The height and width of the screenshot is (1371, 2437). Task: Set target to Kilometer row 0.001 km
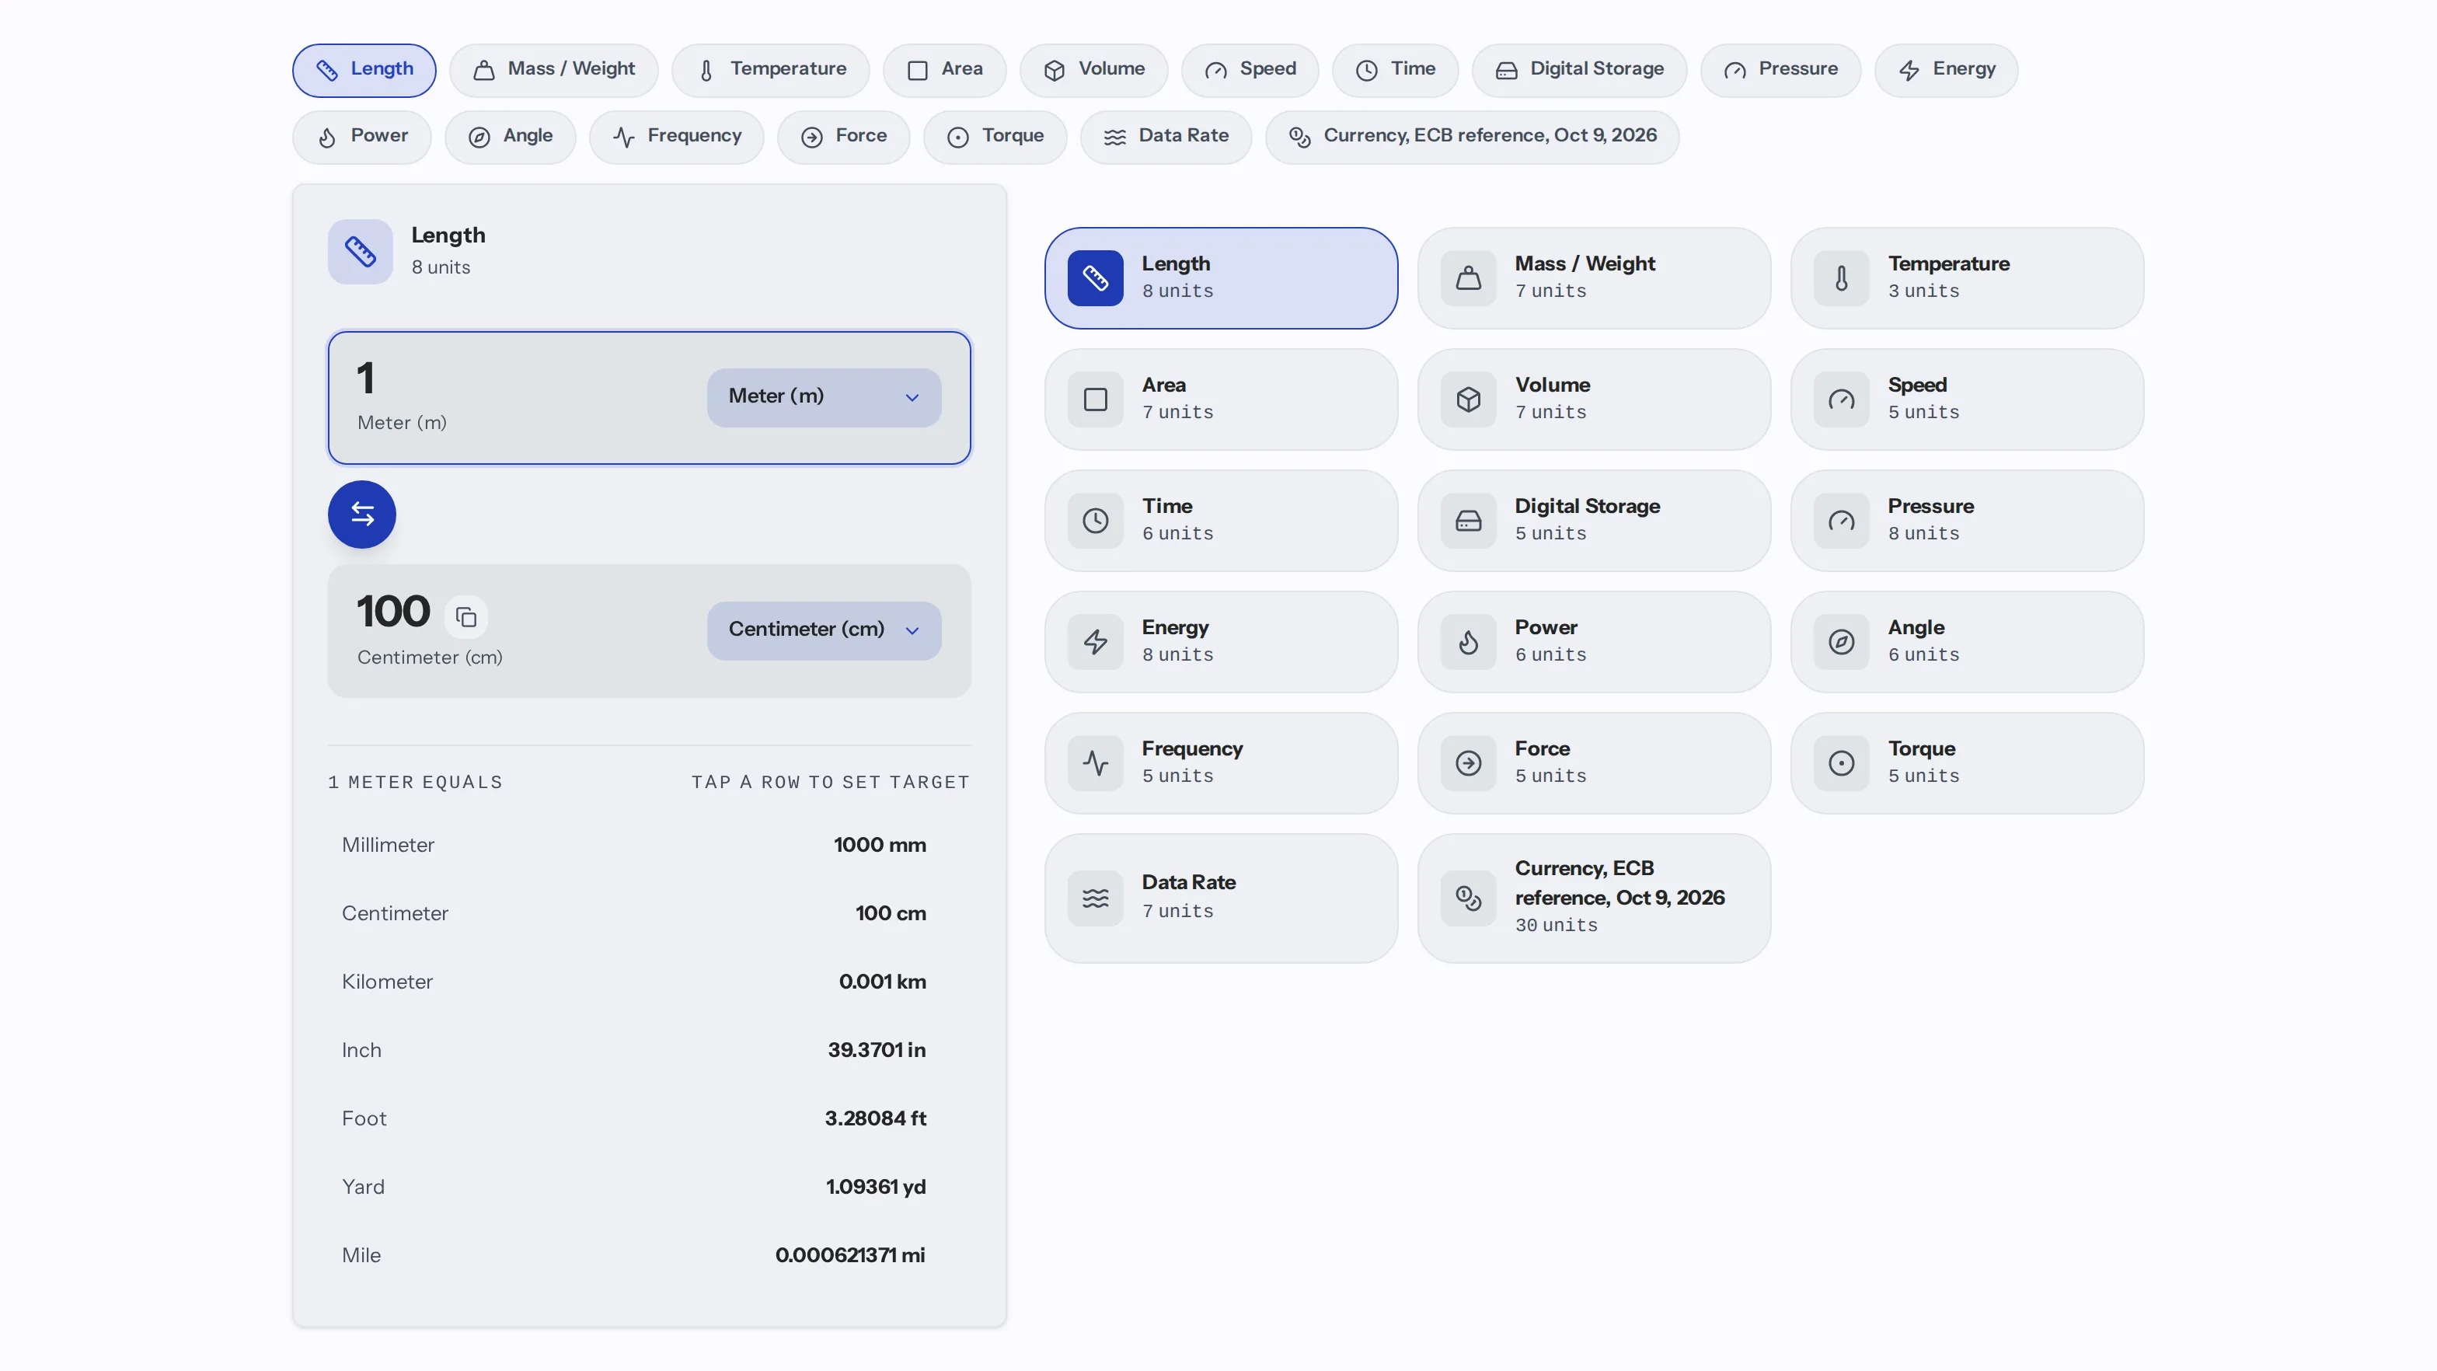648,982
